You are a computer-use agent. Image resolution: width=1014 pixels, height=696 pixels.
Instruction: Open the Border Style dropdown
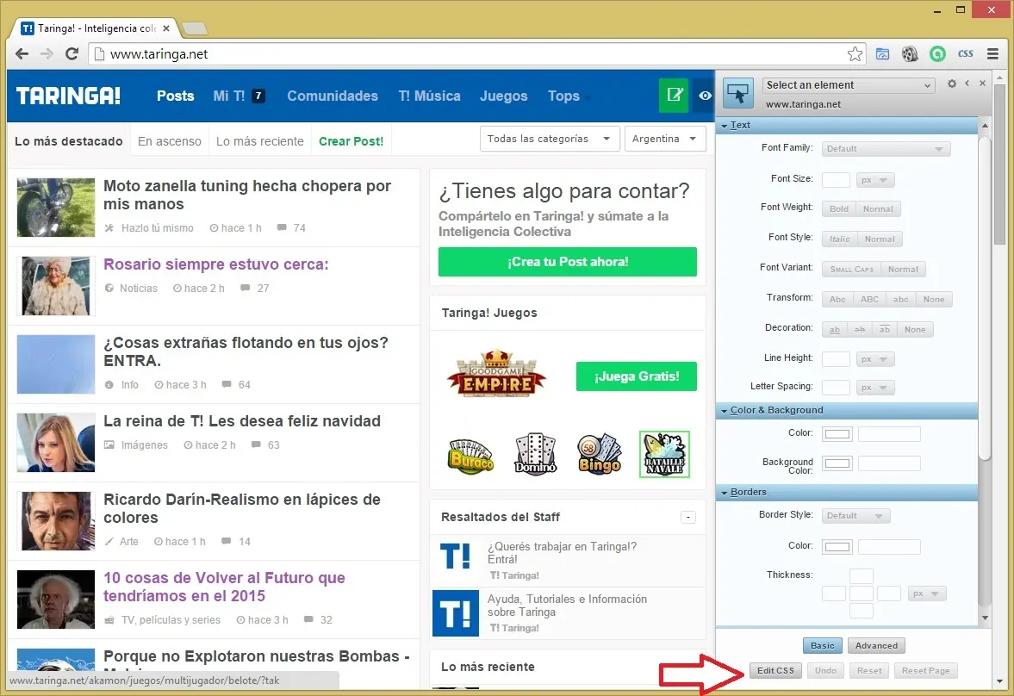click(x=855, y=515)
